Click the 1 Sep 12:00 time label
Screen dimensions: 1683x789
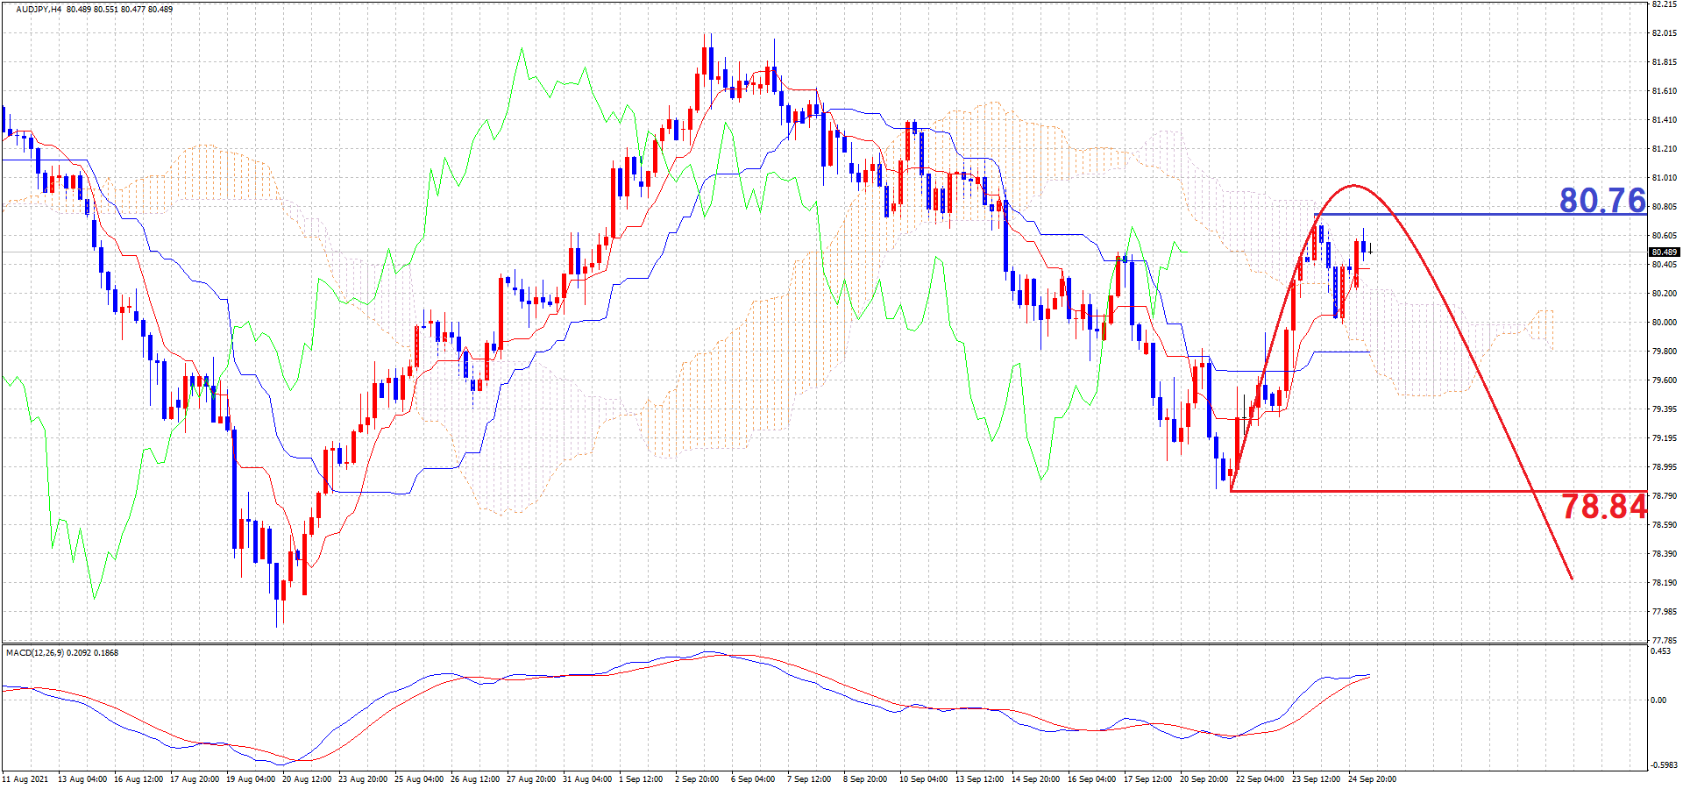point(641,779)
